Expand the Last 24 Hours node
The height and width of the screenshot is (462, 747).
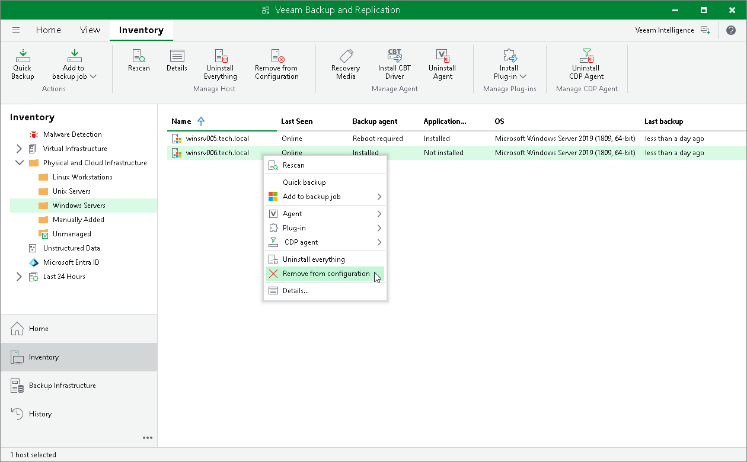point(19,277)
